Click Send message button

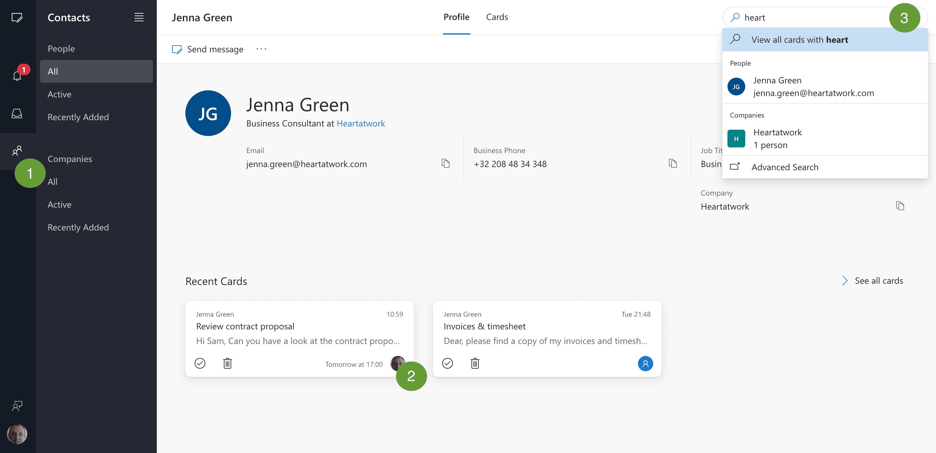(208, 49)
